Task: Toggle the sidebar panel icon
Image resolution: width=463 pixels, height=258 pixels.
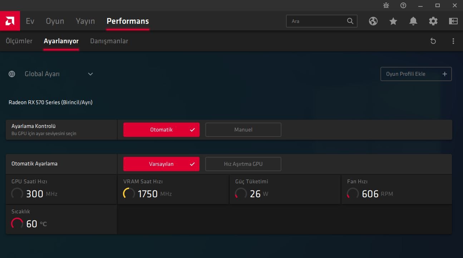Action: point(453,21)
